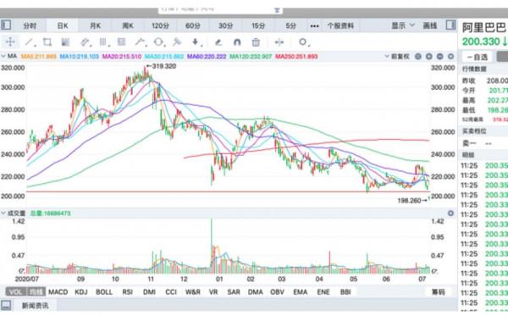Select the RSI indicator
The height and width of the screenshot is (316, 508).
[x=127, y=292]
